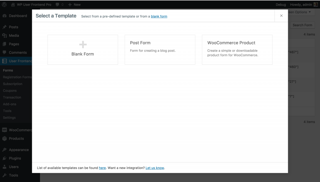Click the plus icon in Blank Form card
The image size is (320, 182).
(x=83, y=44)
